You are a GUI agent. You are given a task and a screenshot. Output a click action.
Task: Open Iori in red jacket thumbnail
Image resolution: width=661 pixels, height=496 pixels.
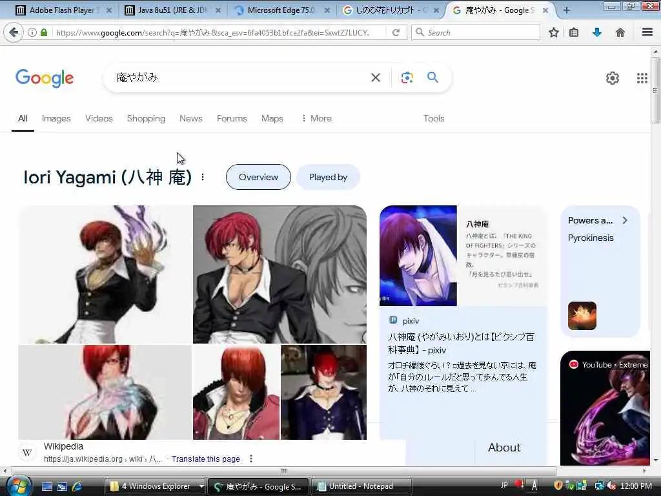(x=236, y=392)
